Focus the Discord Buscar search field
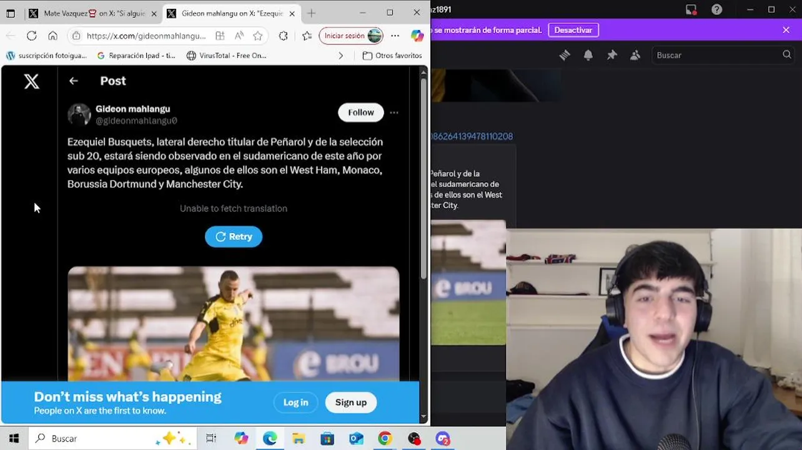 coord(723,55)
